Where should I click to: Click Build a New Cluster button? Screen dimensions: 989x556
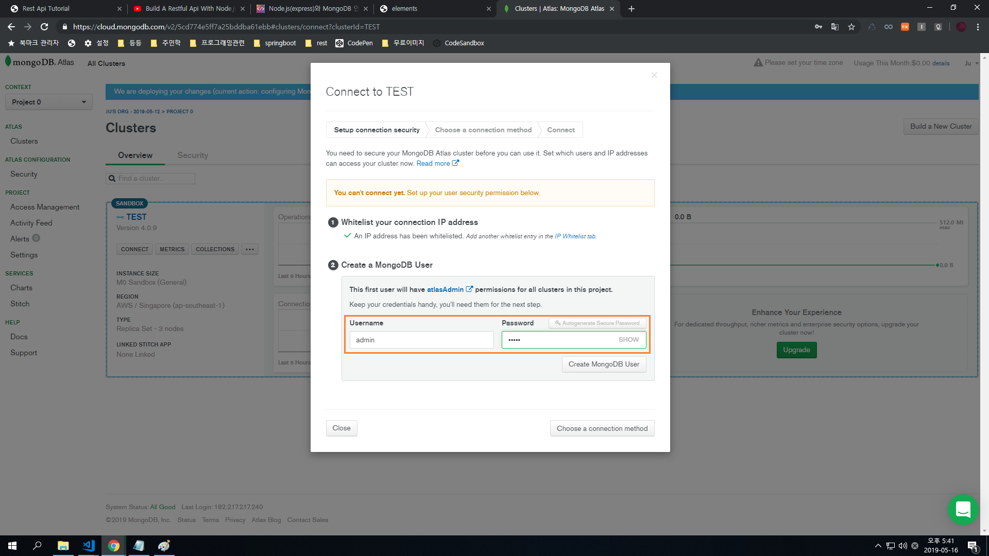coord(941,127)
